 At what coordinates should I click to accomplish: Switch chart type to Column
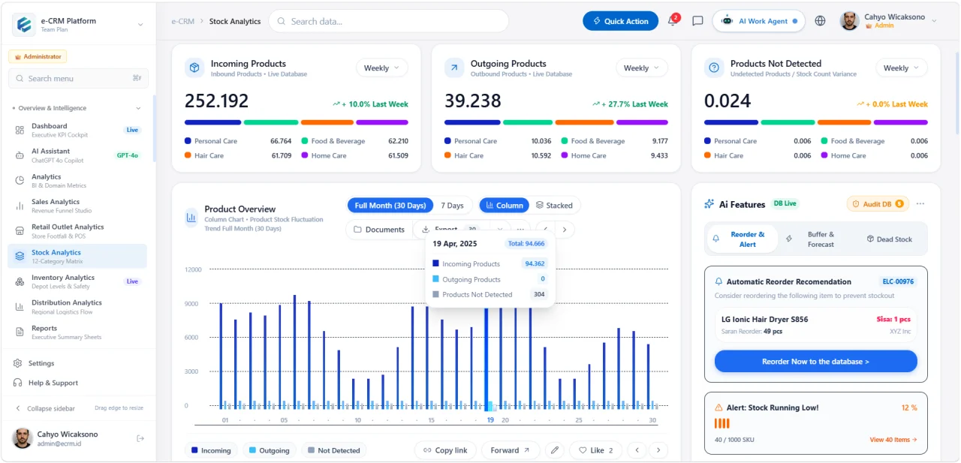coord(504,206)
